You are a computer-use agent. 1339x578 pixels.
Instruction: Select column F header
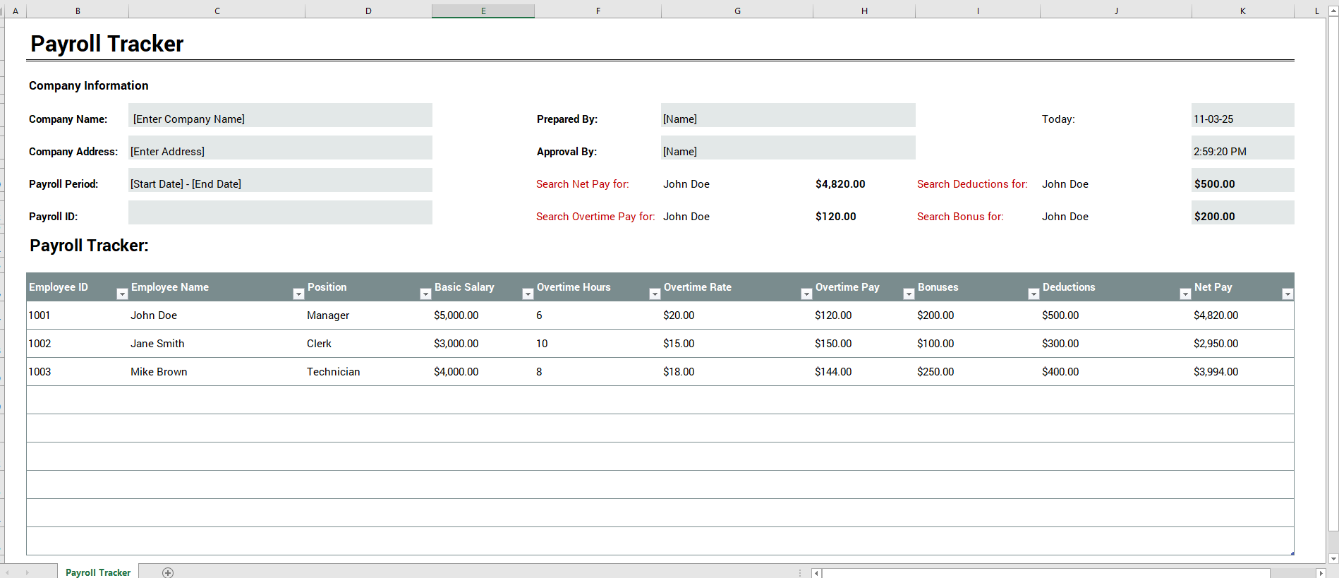pos(598,11)
